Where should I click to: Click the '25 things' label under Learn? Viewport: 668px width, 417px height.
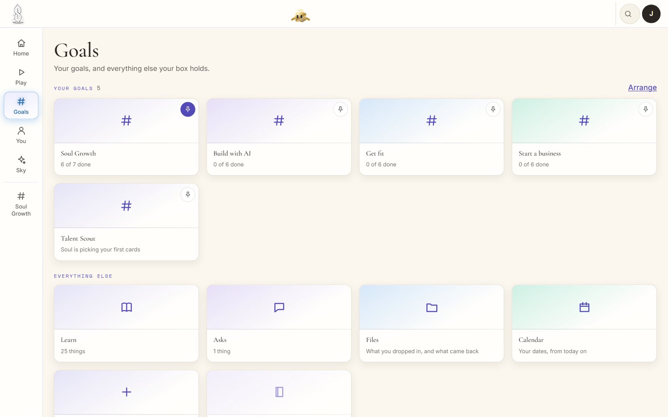click(x=73, y=351)
